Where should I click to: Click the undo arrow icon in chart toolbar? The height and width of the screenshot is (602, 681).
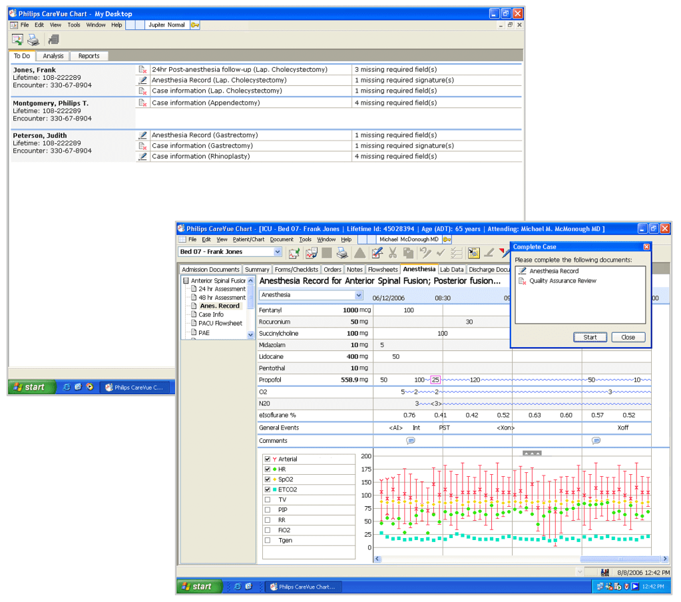pos(425,253)
